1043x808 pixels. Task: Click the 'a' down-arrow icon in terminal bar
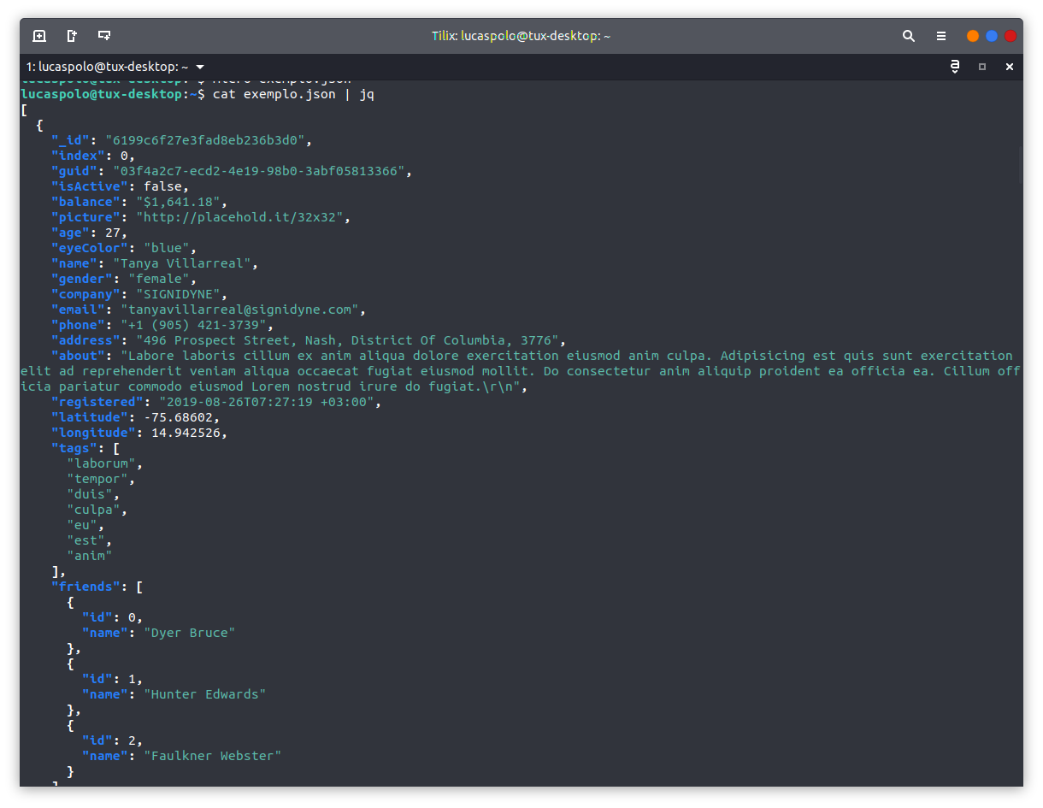955,67
